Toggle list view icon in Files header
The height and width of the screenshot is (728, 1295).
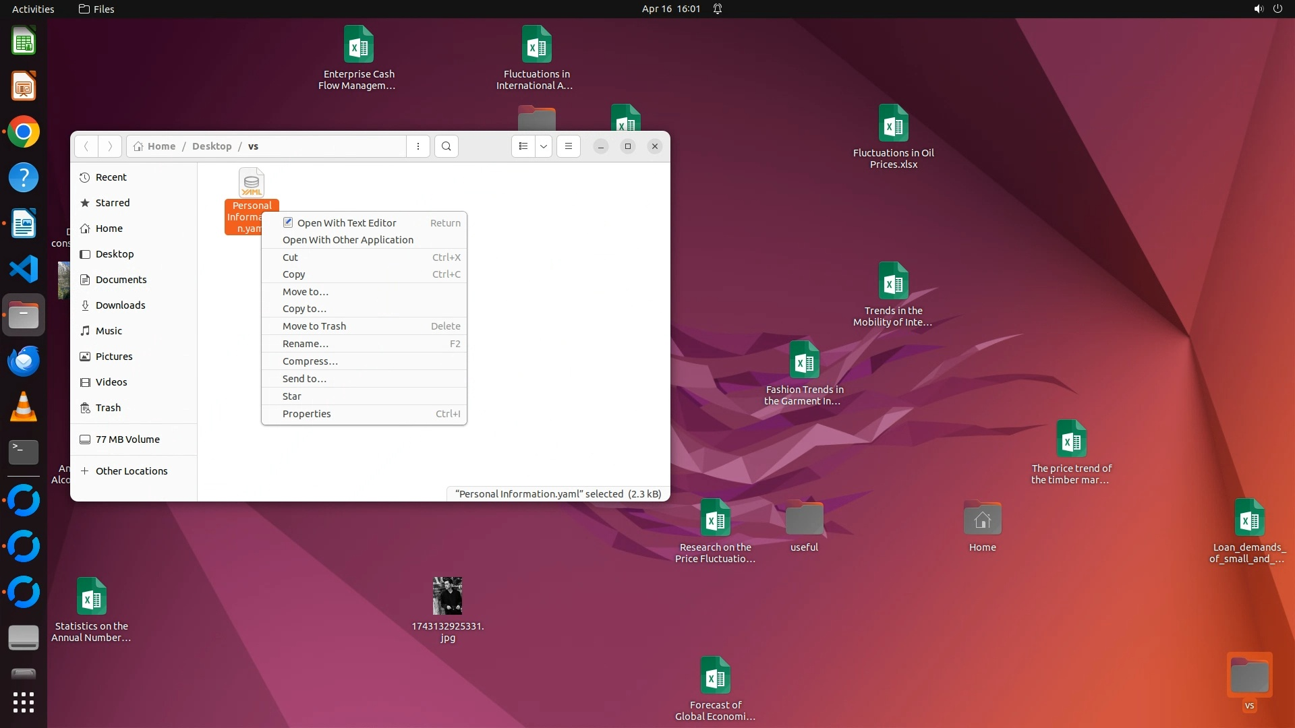tap(523, 146)
